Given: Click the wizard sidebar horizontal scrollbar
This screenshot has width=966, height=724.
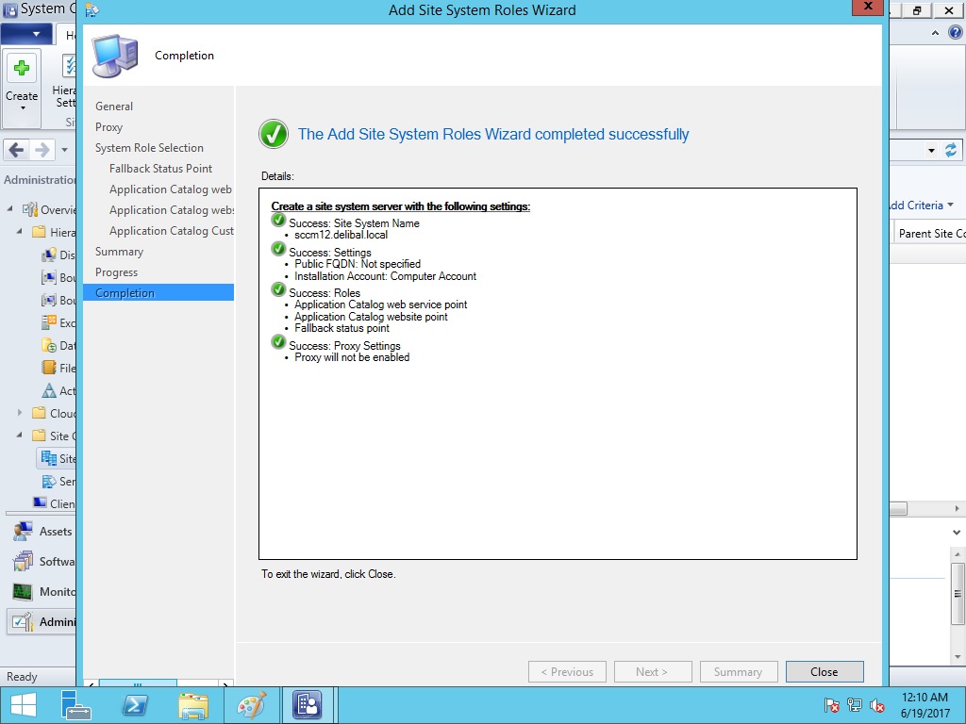Looking at the screenshot, I should tap(138, 684).
